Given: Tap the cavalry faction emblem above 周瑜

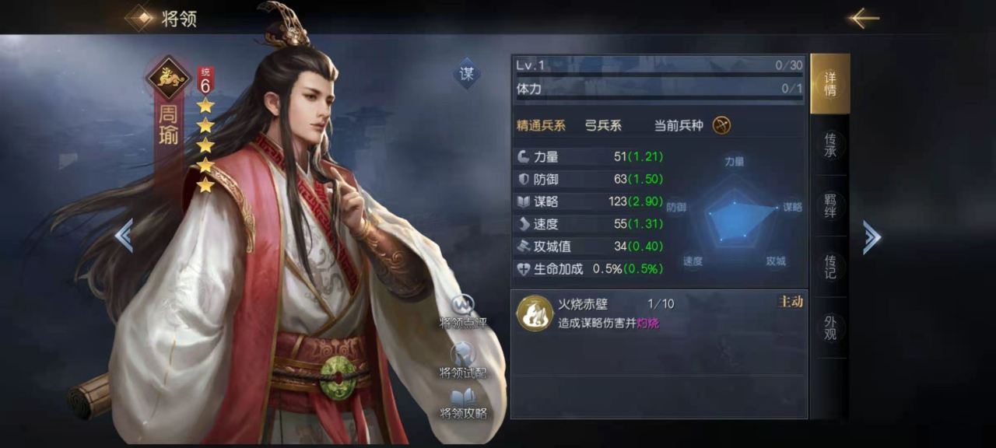Looking at the screenshot, I should (x=169, y=77).
